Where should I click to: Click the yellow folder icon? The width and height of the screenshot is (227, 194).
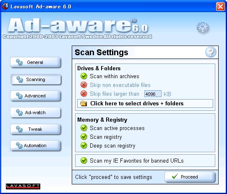click(83, 103)
